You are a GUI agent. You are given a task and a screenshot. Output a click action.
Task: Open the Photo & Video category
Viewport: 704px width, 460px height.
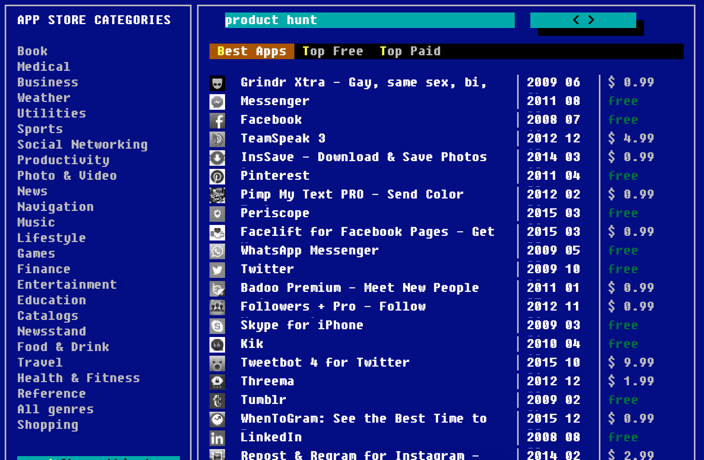tap(67, 176)
